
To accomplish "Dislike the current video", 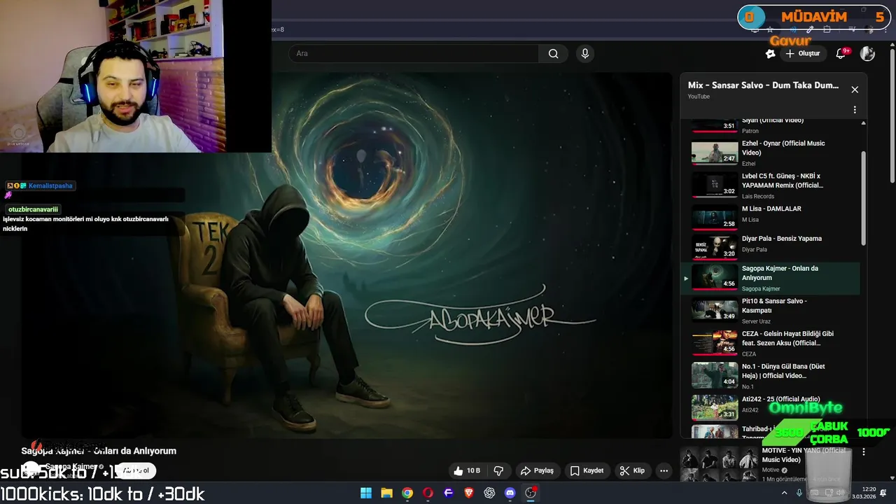I will tap(499, 470).
